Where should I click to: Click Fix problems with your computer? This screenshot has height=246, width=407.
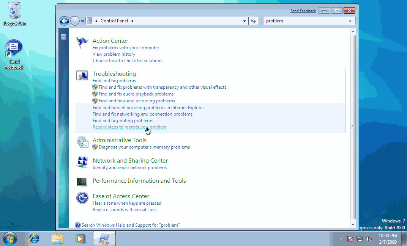coord(126,48)
